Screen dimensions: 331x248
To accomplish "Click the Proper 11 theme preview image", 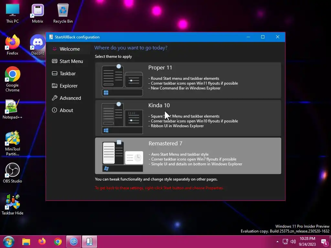I will [122, 80].
